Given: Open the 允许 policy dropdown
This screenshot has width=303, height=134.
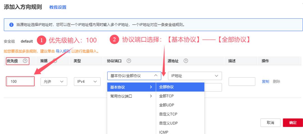Looking at the screenshot, I should [x=54, y=82].
